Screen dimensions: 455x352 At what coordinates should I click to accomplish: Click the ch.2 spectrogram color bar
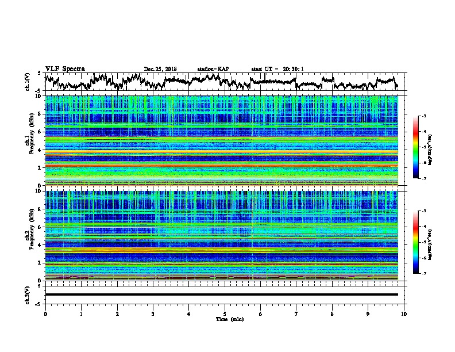(416, 242)
